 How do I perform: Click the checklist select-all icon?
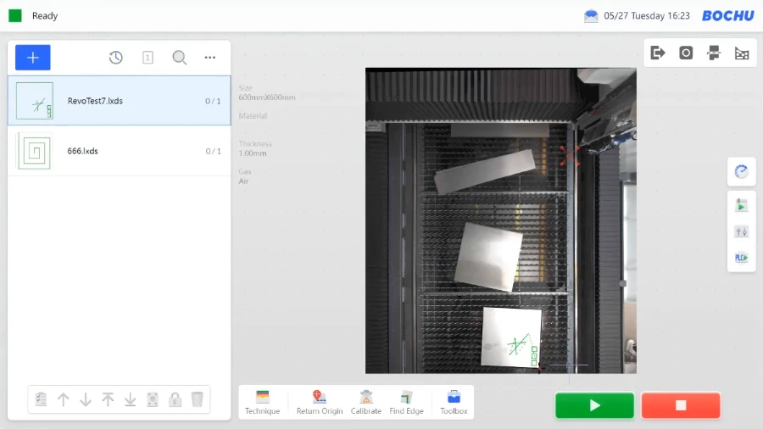[x=41, y=399]
